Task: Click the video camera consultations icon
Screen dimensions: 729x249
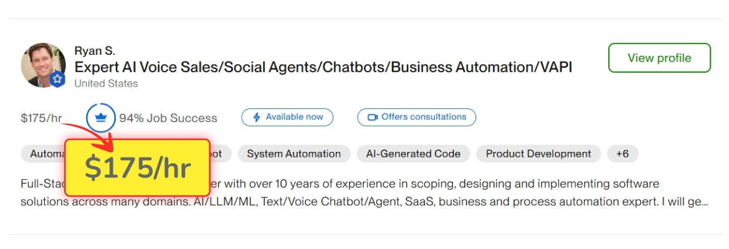Action: pos(373,118)
